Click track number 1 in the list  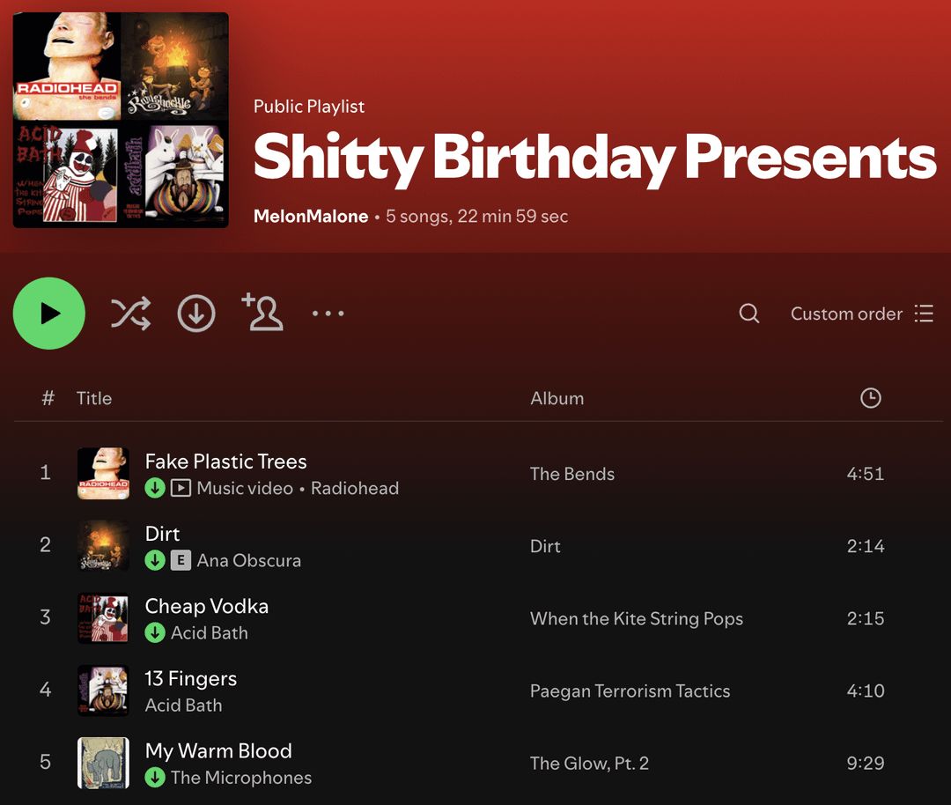46,473
